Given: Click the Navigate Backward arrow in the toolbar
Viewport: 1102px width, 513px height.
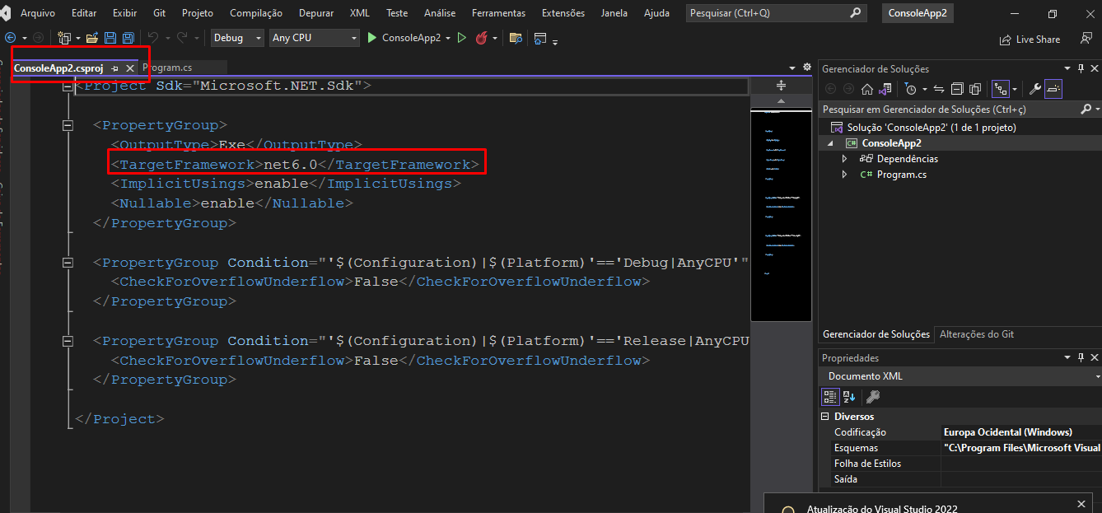Looking at the screenshot, I should 10,38.
